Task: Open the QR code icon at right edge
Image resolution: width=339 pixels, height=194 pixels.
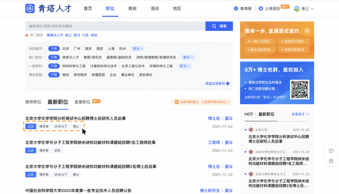Action: click(x=331, y=161)
